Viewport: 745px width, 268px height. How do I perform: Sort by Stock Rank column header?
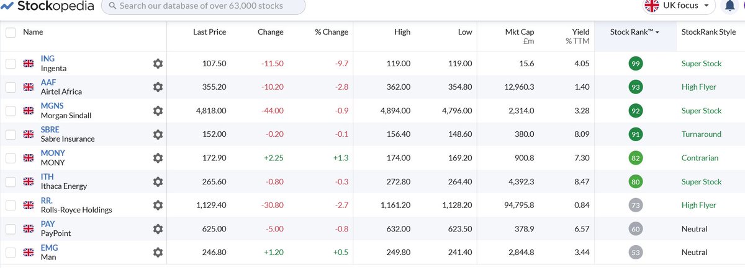[636, 32]
